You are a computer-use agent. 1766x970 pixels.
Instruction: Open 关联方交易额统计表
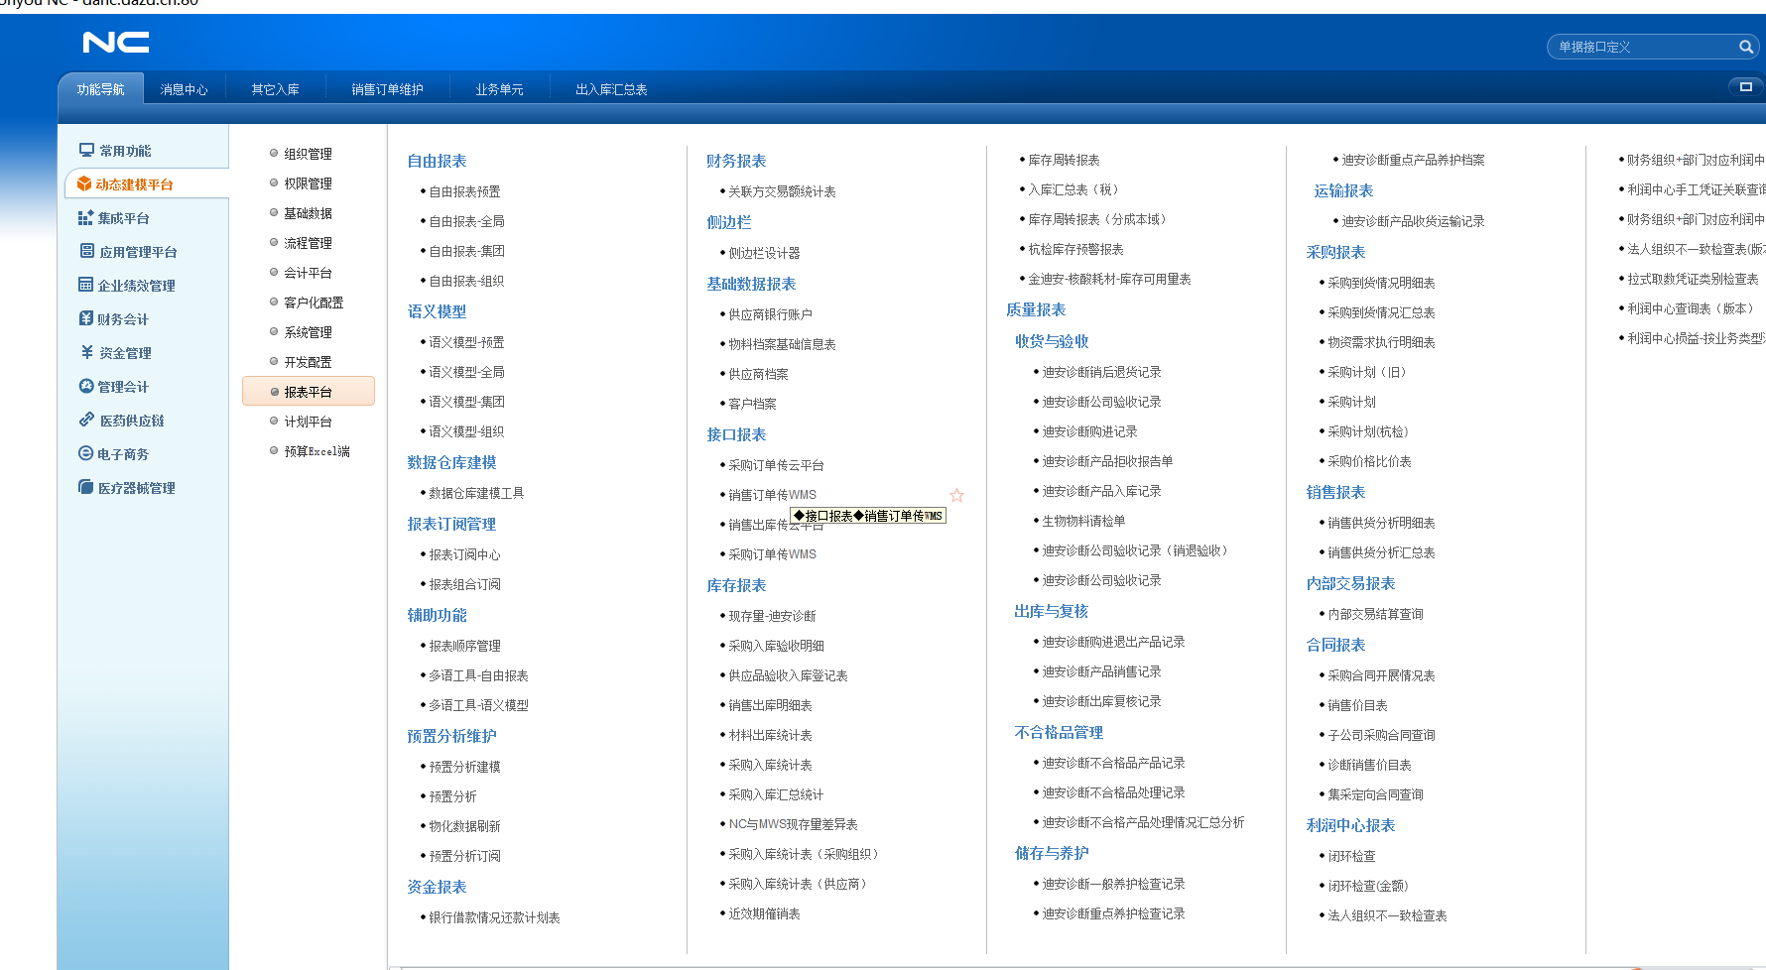point(782,191)
